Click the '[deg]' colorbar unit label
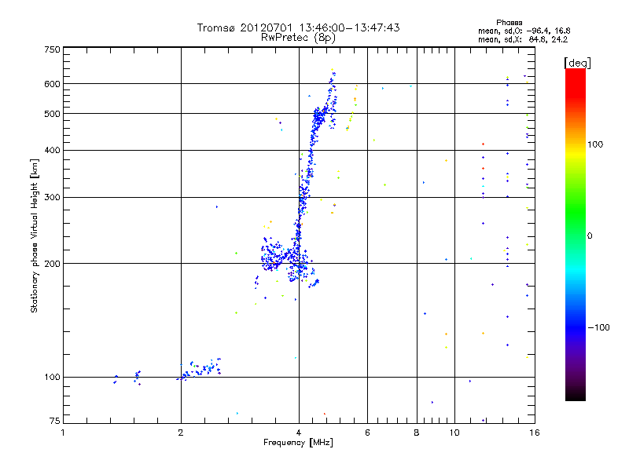The image size is (629, 471). [577, 63]
